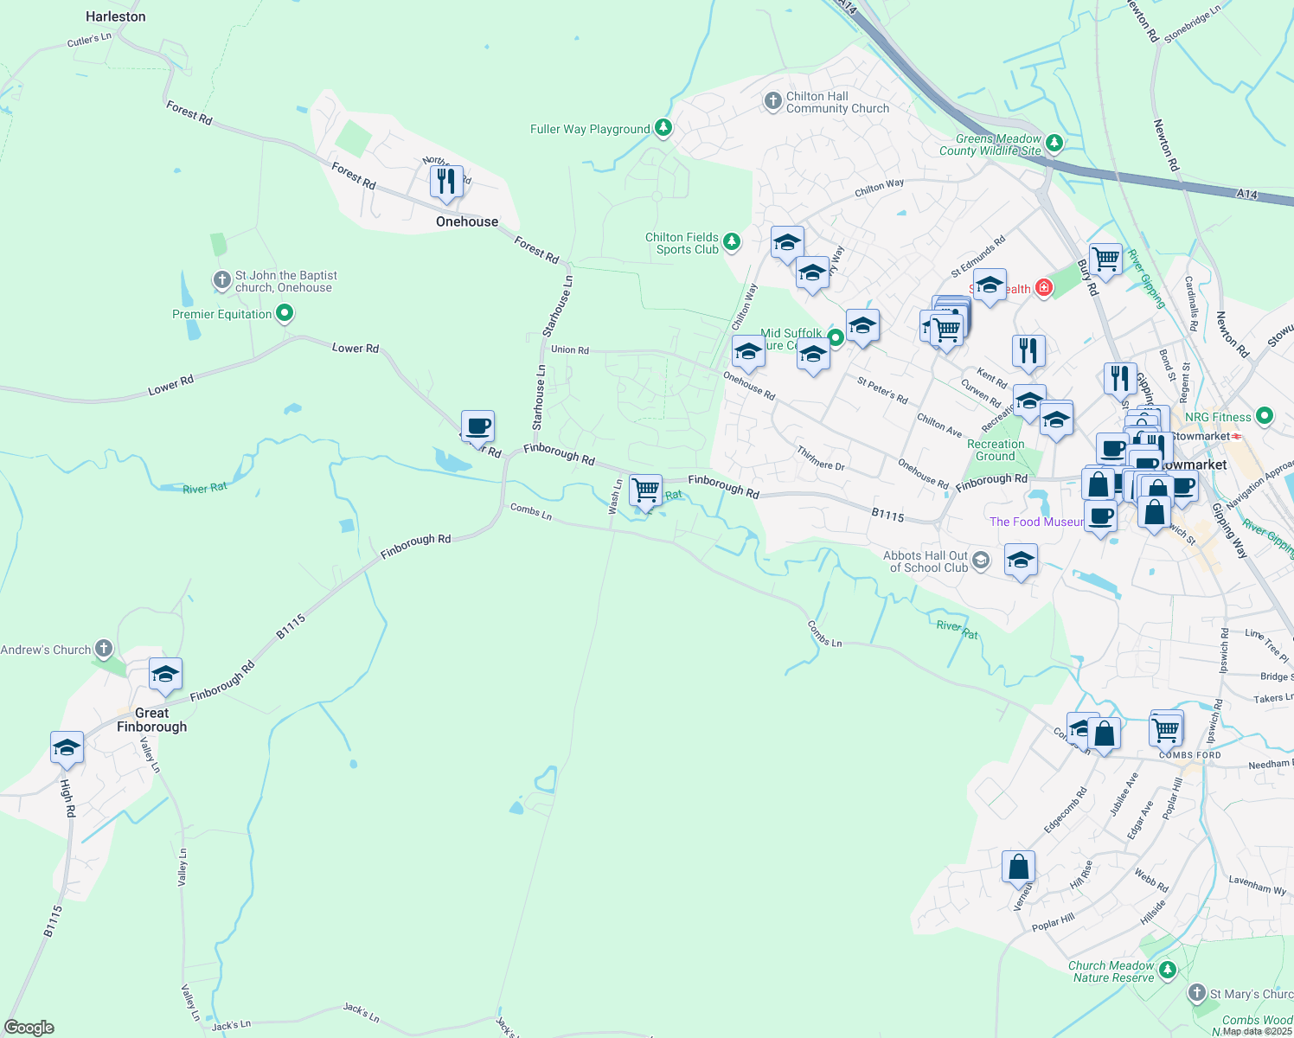Click the Poplar Hill road label near Hill Rise
This screenshot has height=1038, width=1294.
click(1054, 922)
